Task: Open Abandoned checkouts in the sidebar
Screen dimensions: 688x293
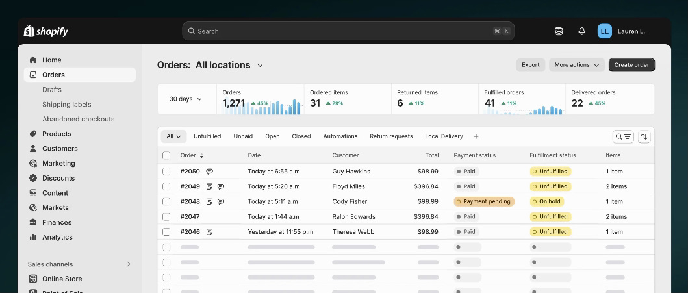Action: [79, 120]
